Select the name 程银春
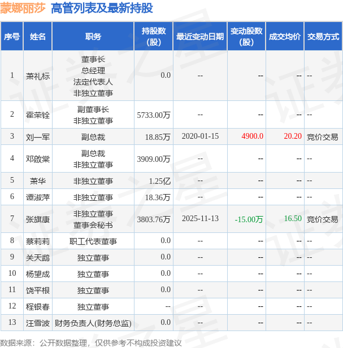This screenshot has width=343, height=348. coord(38,307)
